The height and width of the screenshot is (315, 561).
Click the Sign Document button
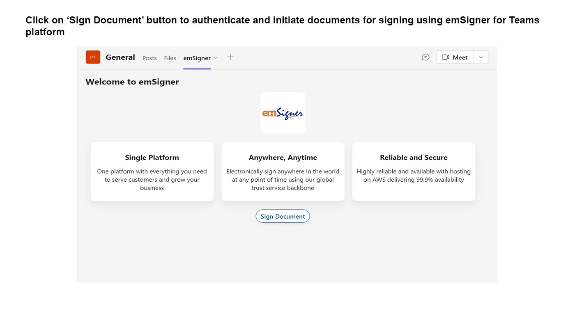click(283, 216)
